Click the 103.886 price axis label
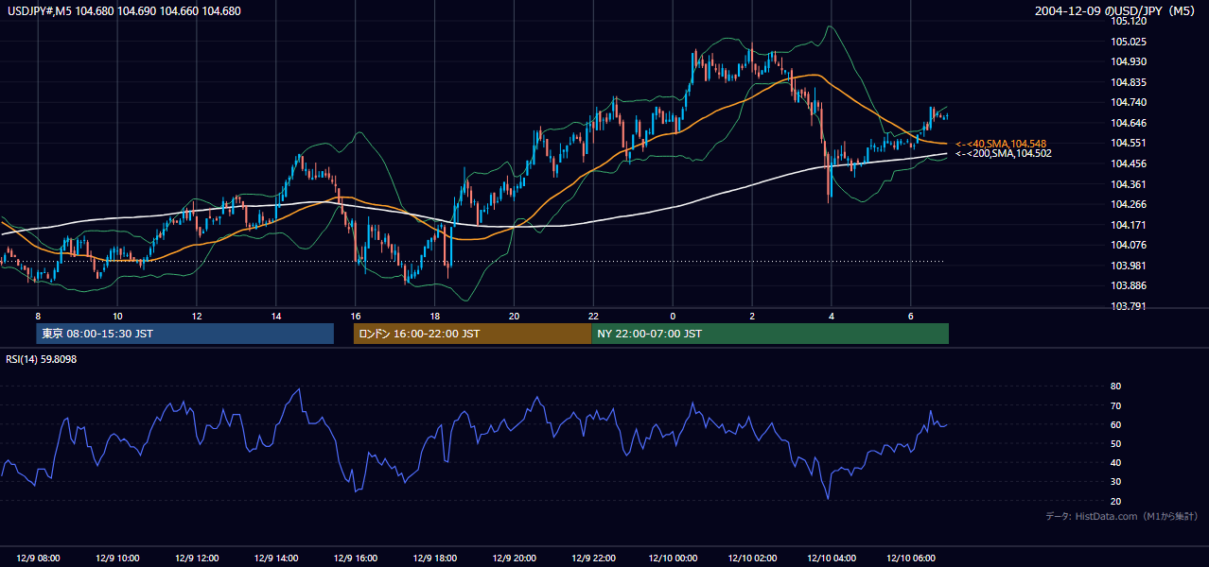The image size is (1209, 567). pyautogui.click(x=1128, y=285)
